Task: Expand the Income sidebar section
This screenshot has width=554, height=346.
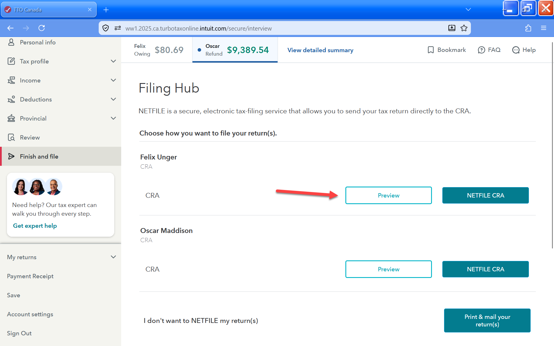Action: 113,80
